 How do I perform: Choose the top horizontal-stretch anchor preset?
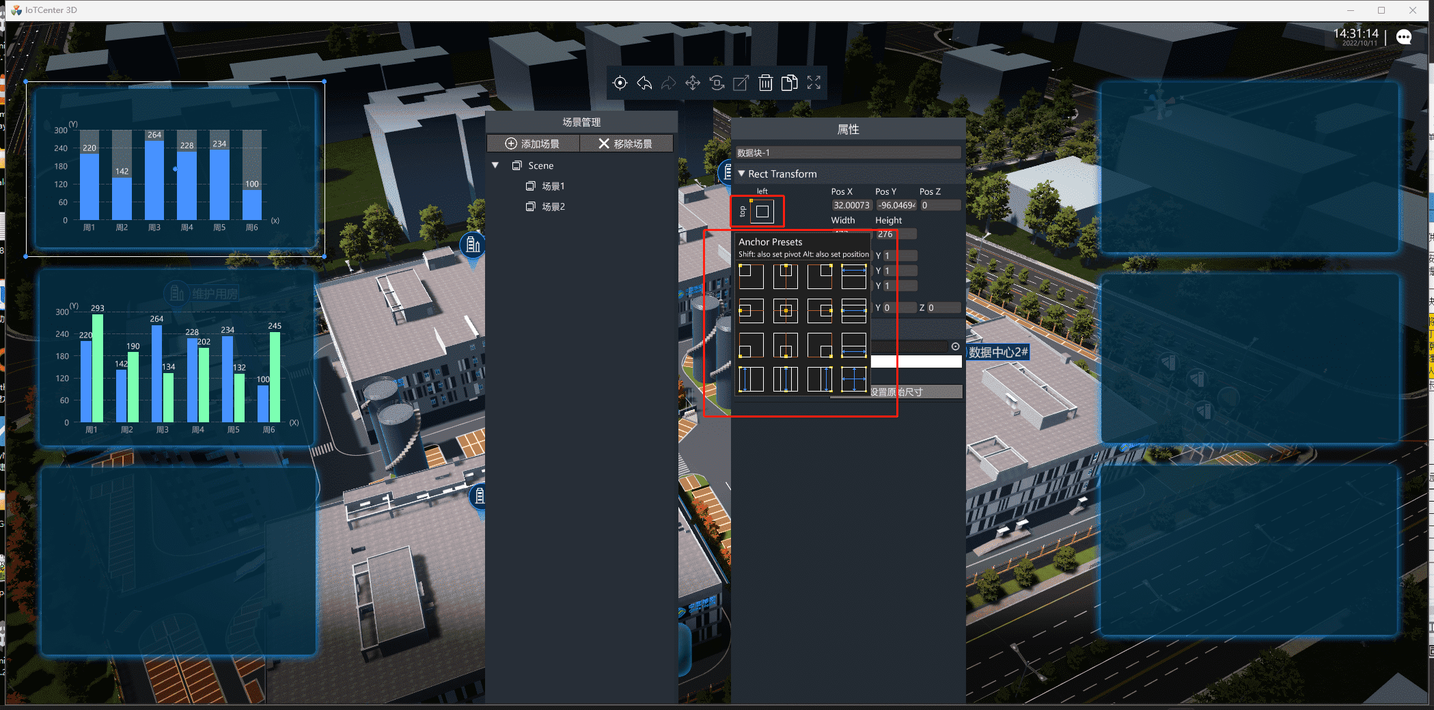click(853, 276)
